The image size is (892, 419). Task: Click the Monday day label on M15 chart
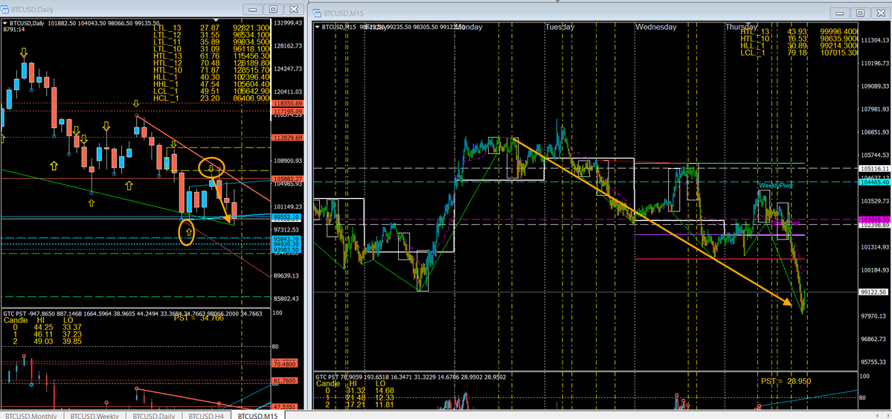point(469,27)
